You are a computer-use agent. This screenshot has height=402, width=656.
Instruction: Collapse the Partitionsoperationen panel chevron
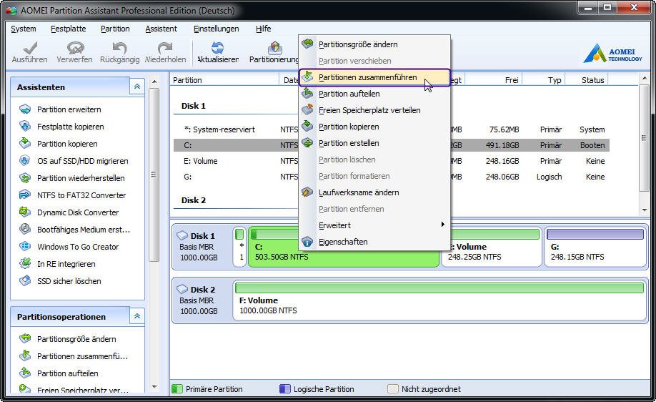pos(136,316)
